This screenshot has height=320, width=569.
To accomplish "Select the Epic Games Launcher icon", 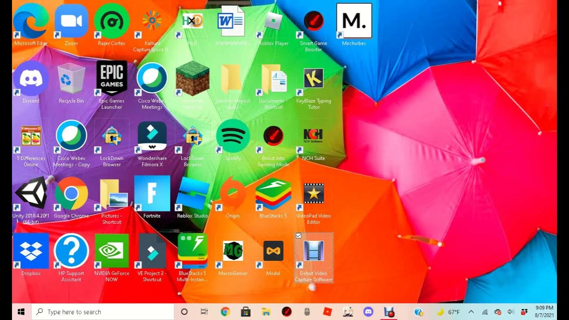I will [x=112, y=79].
